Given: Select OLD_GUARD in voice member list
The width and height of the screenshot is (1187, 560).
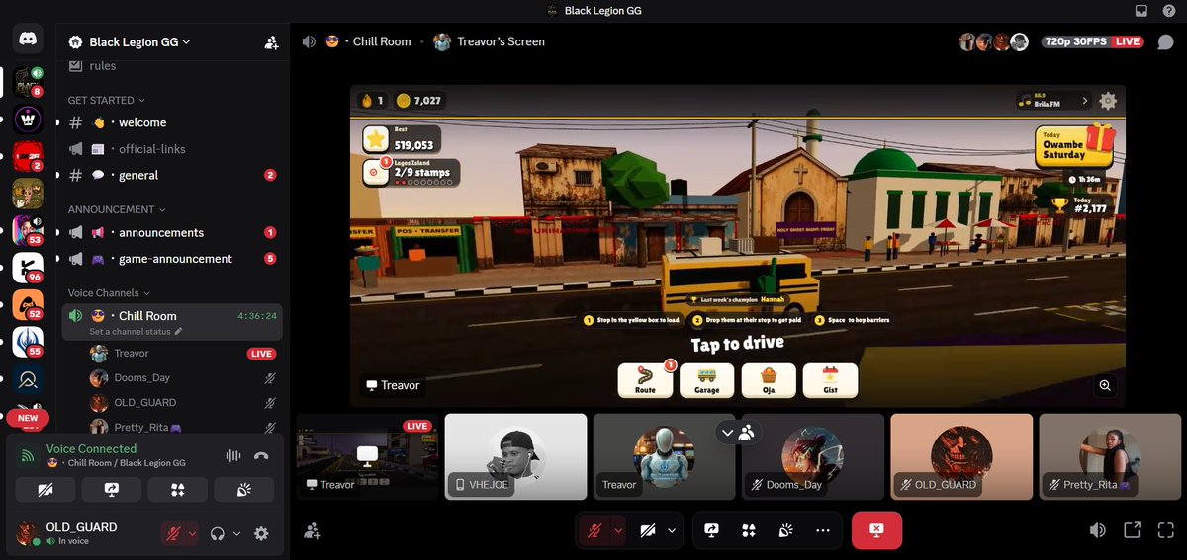Looking at the screenshot, I should click(183, 403).
